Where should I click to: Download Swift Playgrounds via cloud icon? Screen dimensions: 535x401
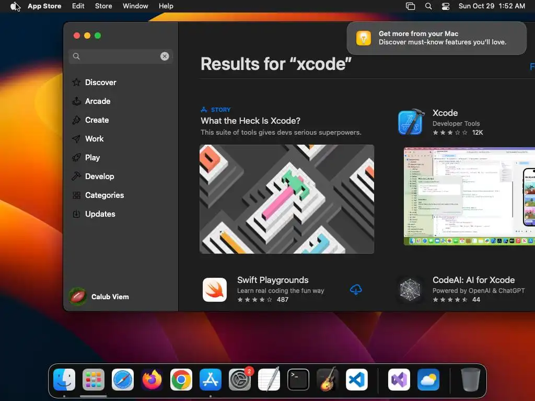(356, 290)
